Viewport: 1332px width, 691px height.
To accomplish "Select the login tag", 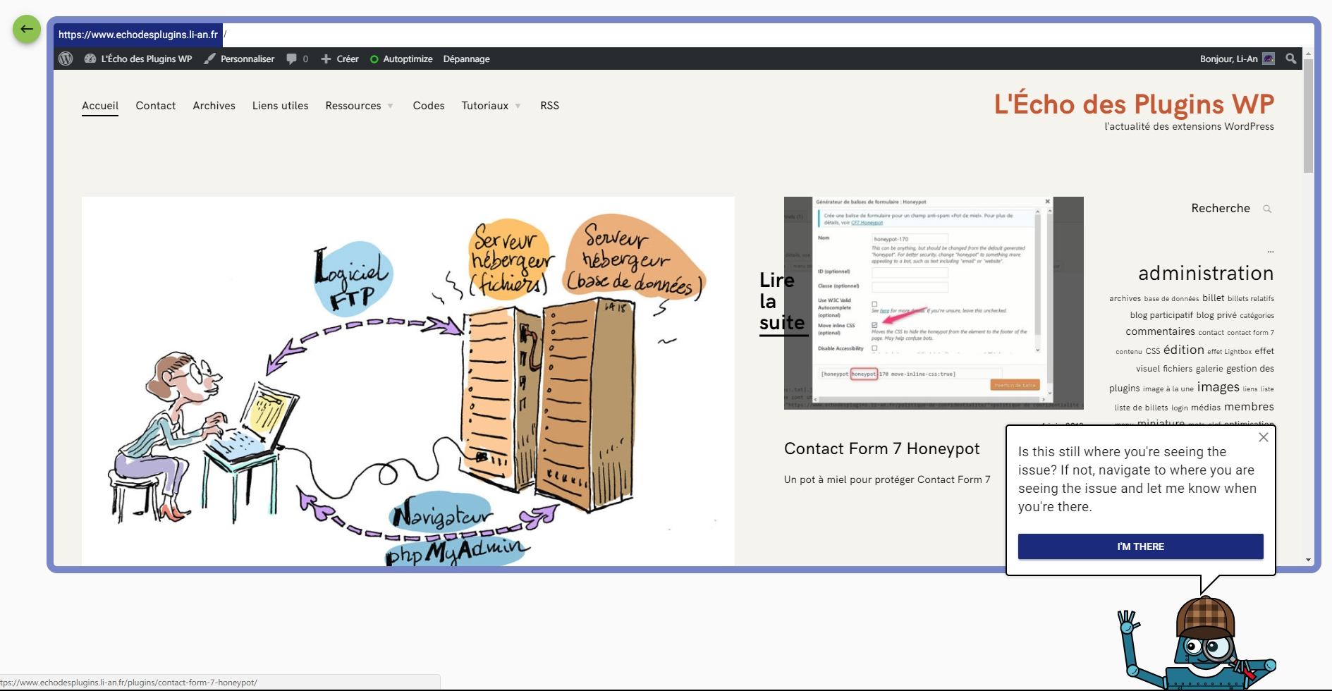I will pos(1180,408).
